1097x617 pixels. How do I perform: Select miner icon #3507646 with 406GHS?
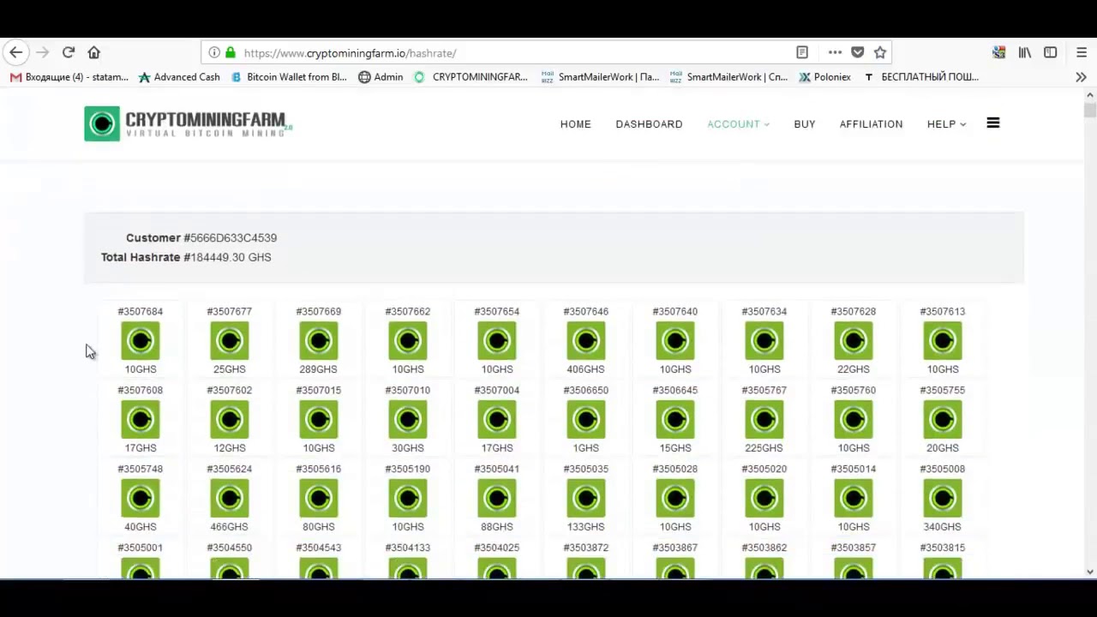[x=586, y=340]
